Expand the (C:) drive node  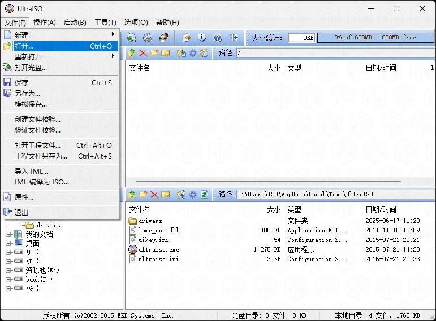click(8, 252)
